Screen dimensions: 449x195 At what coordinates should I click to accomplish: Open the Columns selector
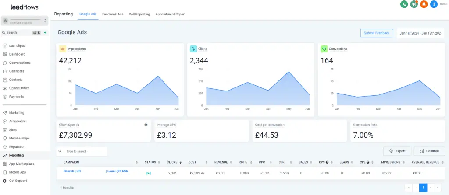coord(429,151)
